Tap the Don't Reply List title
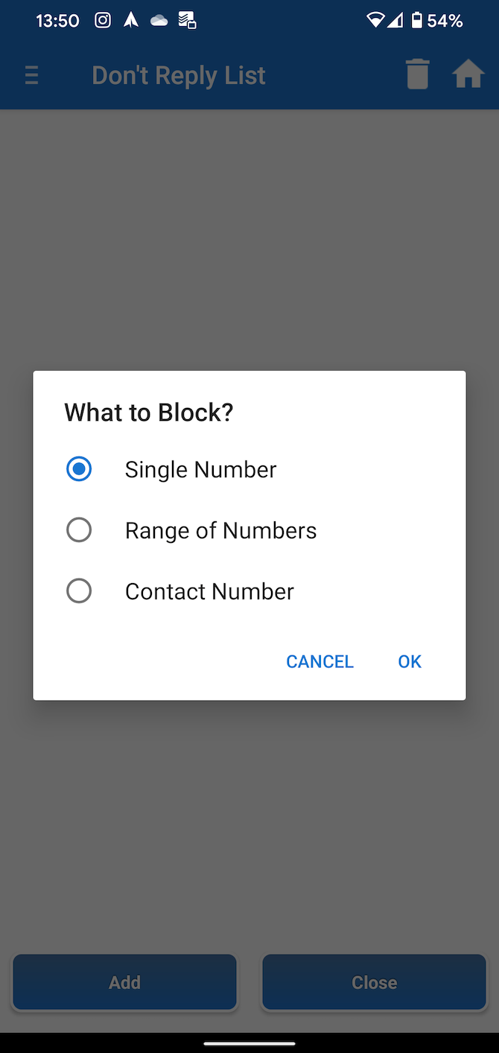The width and height of the screenshot is (499, 1053). [179, 75]
